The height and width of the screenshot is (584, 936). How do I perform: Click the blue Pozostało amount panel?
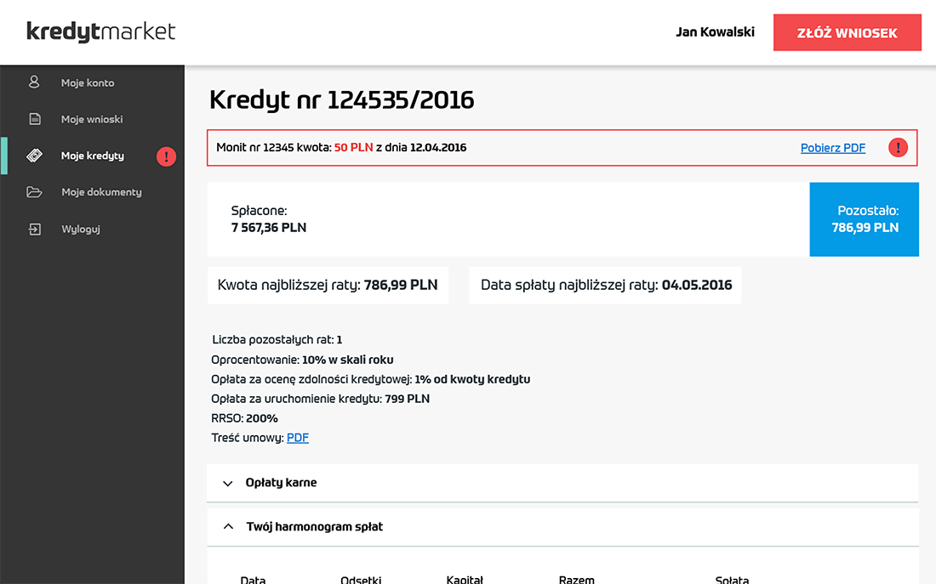click(x=864, y=219)
